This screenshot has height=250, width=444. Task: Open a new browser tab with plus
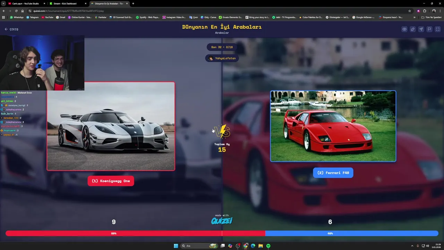click(133, 3)
